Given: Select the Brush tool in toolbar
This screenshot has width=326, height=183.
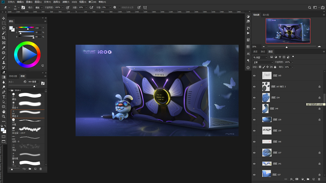Looking at the screenshot, I should [x=4, y=58].
